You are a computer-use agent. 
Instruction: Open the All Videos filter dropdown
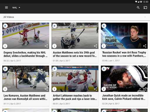[75, 17]
